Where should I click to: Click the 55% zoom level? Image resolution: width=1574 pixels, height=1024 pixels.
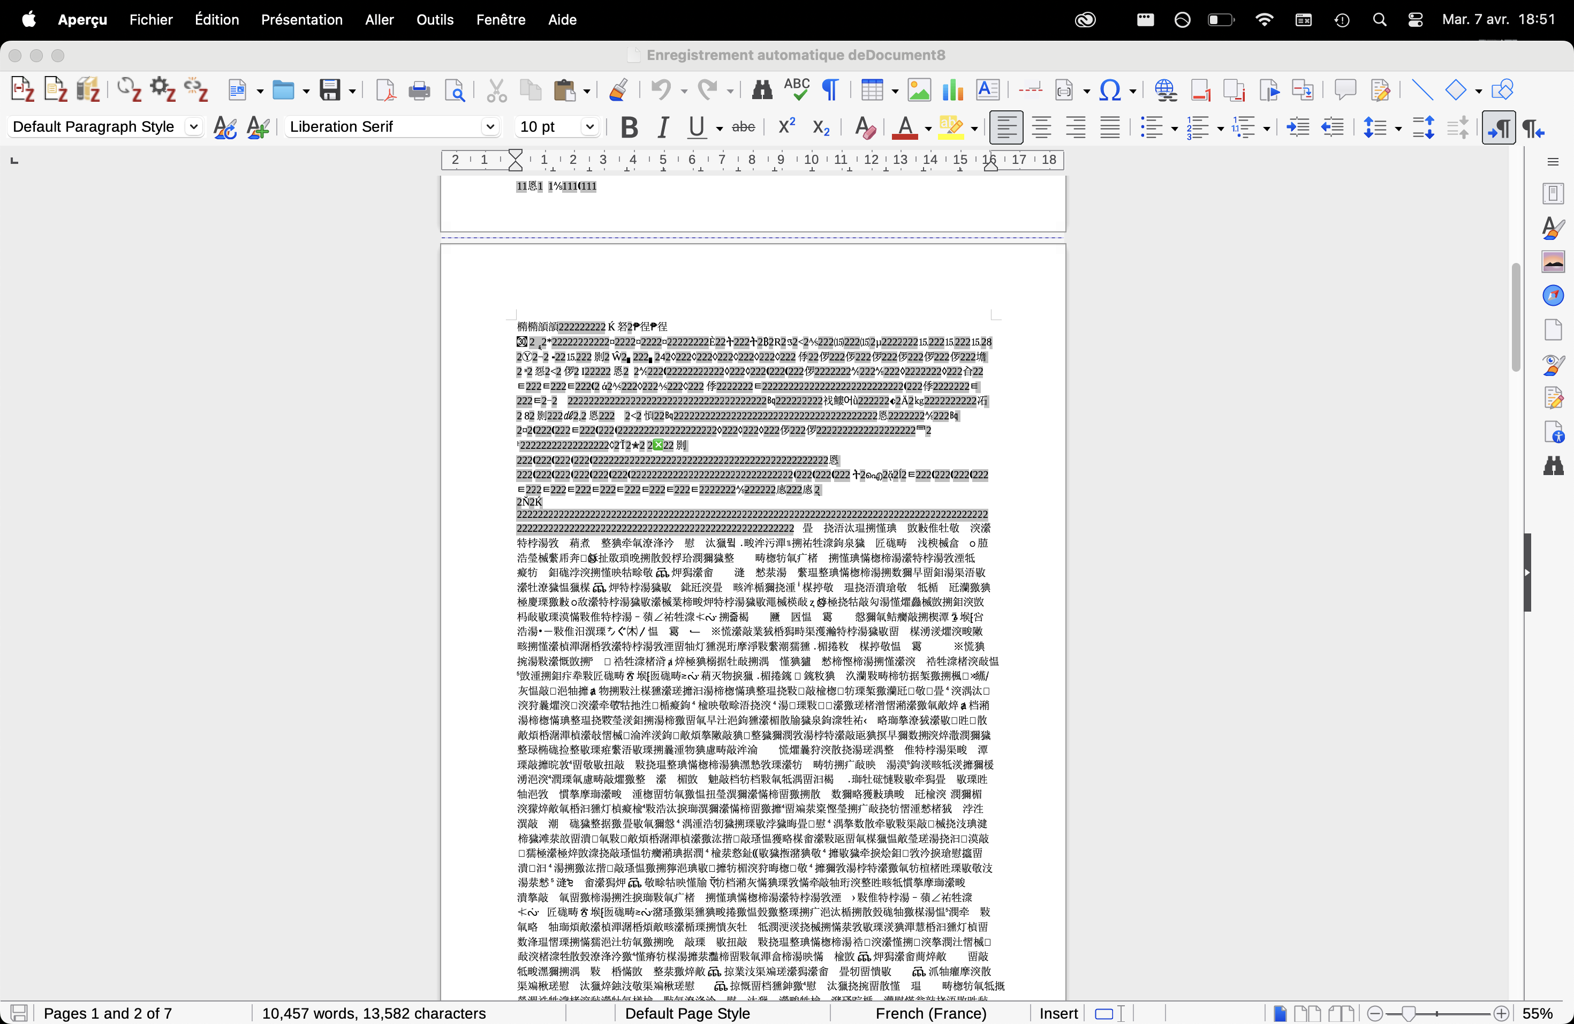(x=1538, y=1013)
